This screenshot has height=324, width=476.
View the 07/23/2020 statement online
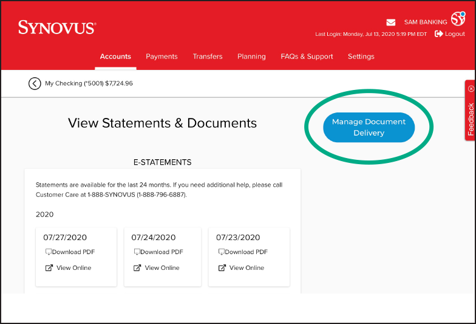click(246, 268)
